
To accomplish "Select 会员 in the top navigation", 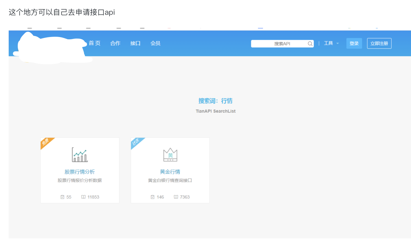I will click(x=155, y=43).
